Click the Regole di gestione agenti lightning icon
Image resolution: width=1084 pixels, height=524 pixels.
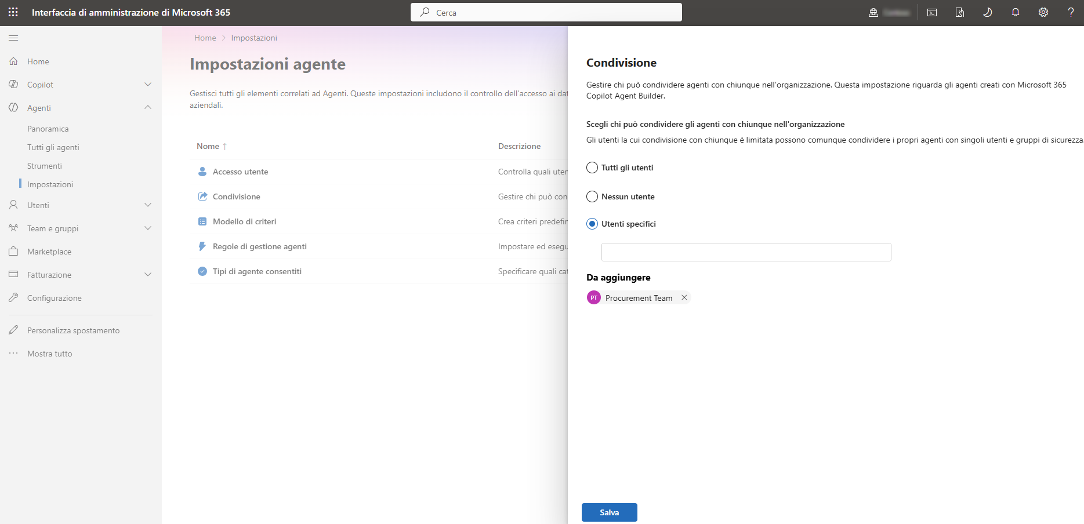coord(202,246)
